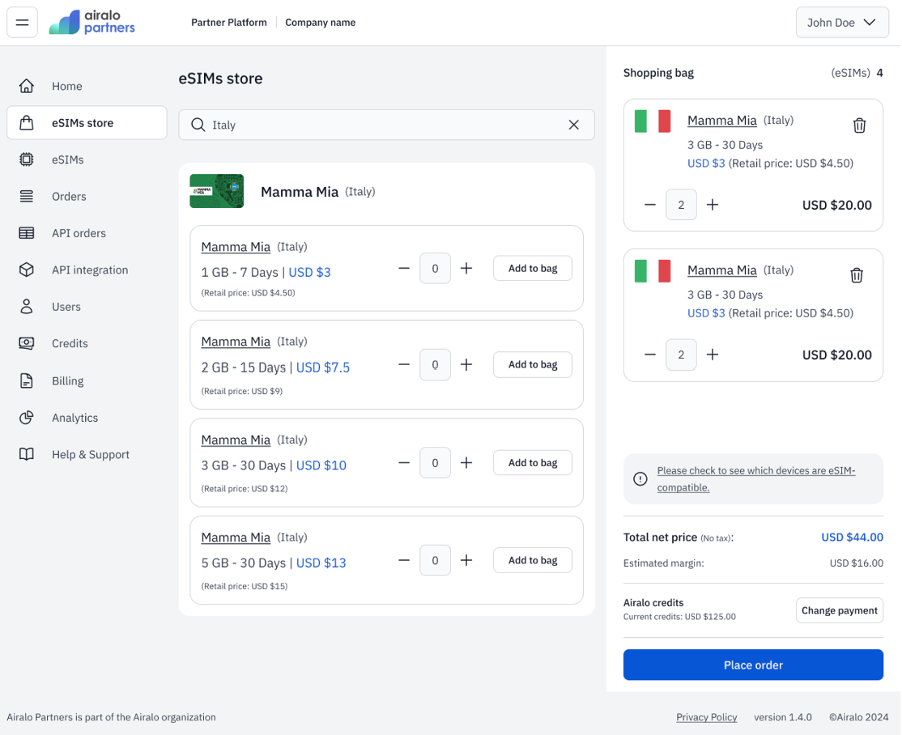Viewport: 902px width, 735px height.
Task: Open the hamburger menu in the header
Action: tap(23, 23)
